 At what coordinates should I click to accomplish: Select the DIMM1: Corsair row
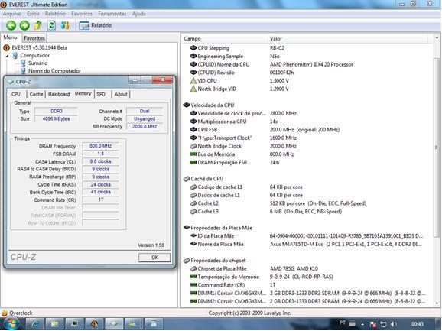(307, 294)
